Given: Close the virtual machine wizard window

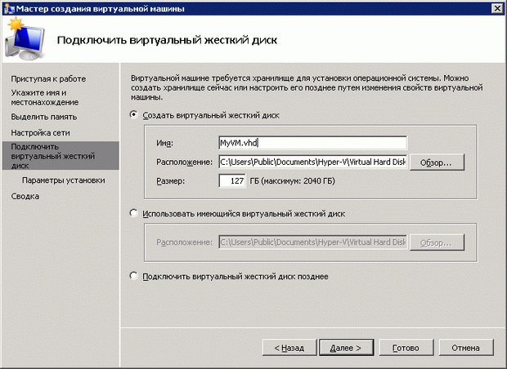Looking at the screenshot, I should point(496,8).
